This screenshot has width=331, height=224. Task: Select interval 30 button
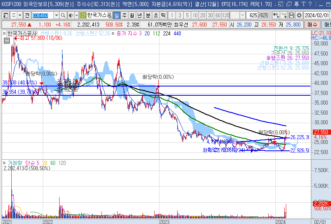coord(210,15)
